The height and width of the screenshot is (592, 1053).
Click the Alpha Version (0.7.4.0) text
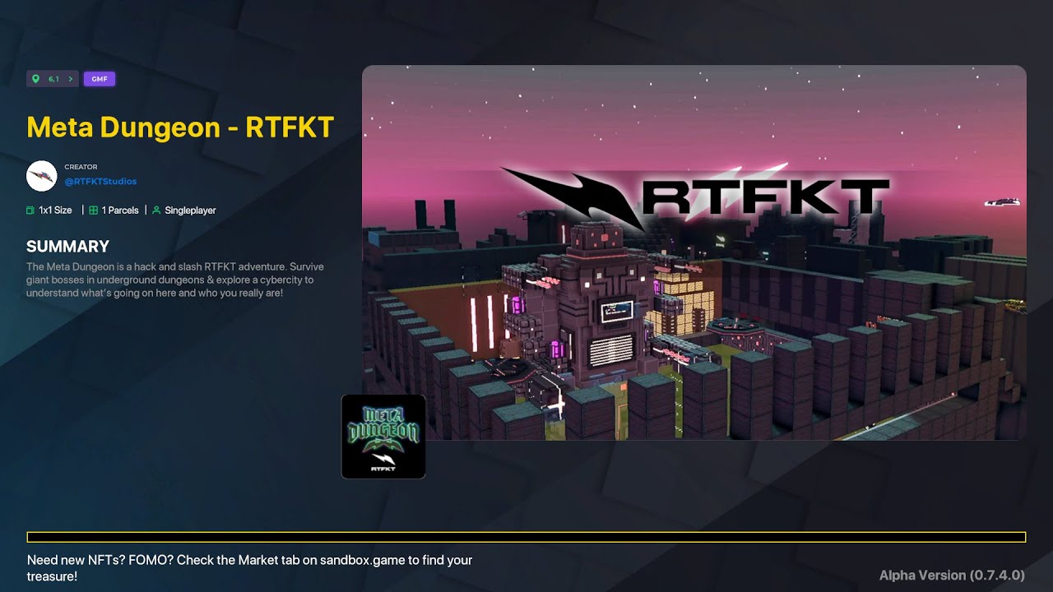(x=952, y=575)
